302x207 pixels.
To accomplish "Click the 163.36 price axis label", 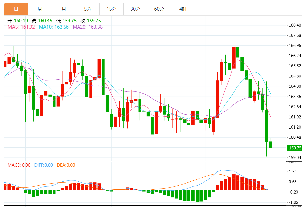I will pos(295,97).
